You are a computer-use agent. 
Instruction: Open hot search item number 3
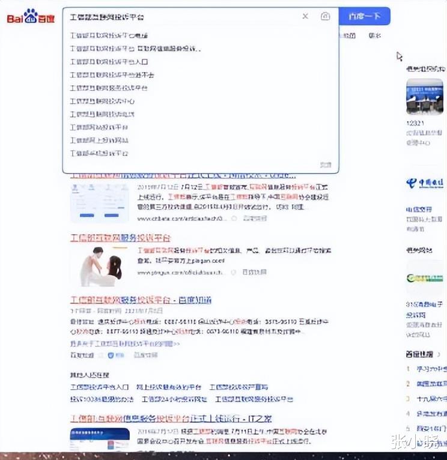pos(431,399)
